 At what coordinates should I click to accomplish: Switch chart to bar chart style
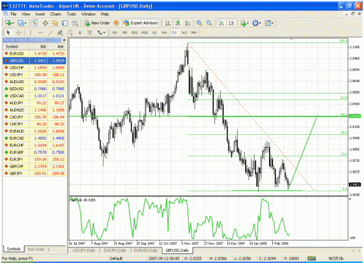click(x=168, y=23)
